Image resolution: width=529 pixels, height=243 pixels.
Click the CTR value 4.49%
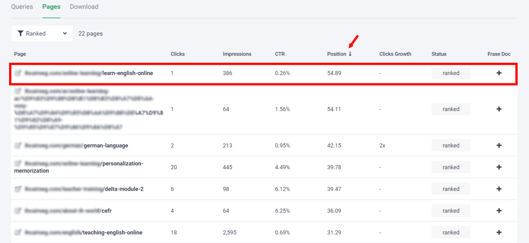[x=282, y=167]
